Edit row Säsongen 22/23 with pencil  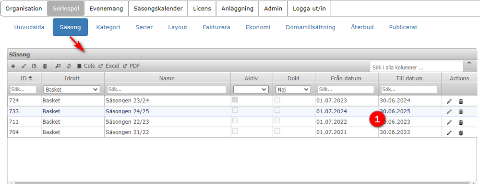pos(449,122)
